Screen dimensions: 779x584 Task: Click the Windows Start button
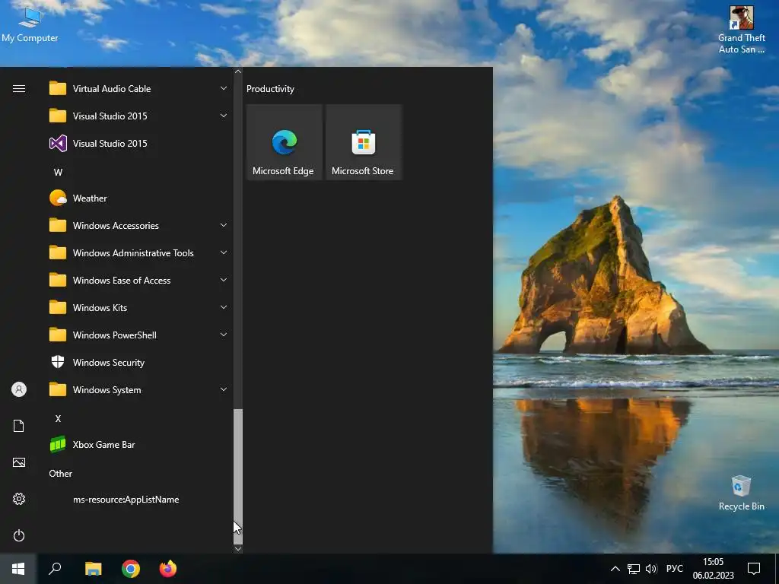pos(18,569)
